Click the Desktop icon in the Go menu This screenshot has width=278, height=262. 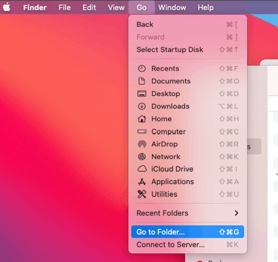coord(142,94)
